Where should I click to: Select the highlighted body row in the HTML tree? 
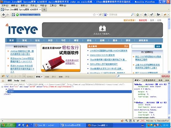[70, 92]
